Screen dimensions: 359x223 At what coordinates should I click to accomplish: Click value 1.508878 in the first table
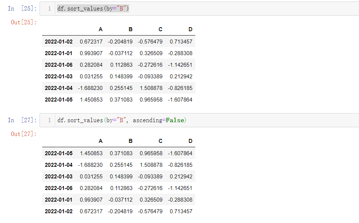tap(151, 88)
